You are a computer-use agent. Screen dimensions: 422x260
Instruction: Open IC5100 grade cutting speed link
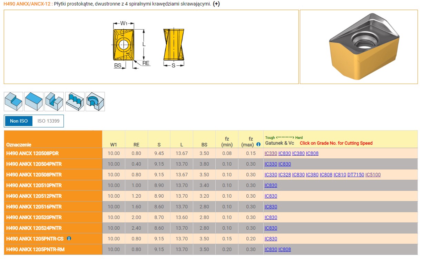point(373,175)
